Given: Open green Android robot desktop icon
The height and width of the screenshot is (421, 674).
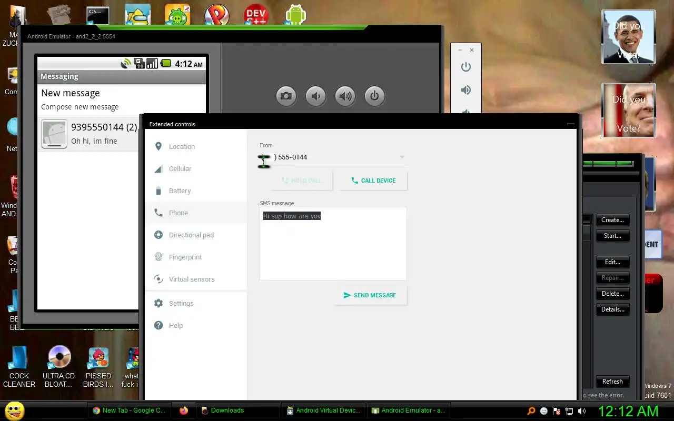Looking at the screenshot, I should [x=296, y=15].
